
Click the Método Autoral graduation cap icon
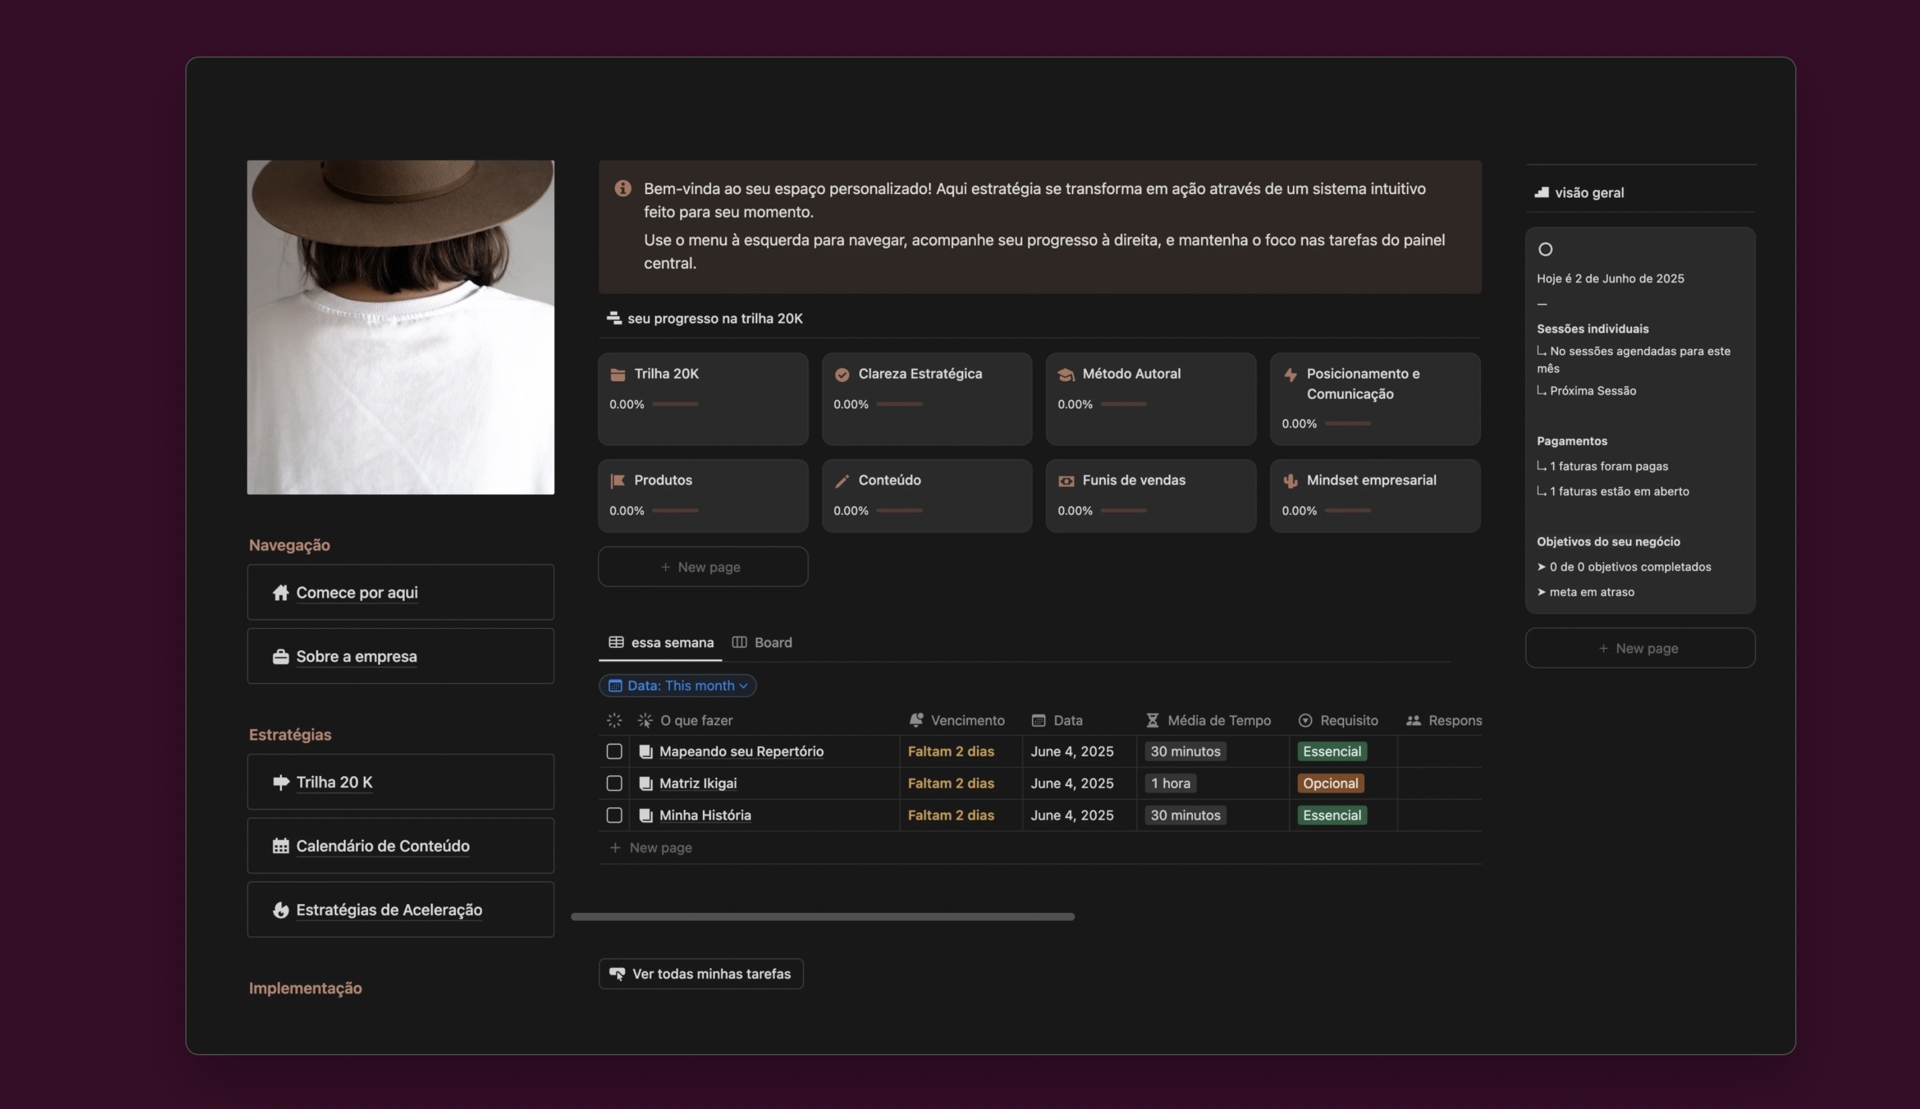1065,373
